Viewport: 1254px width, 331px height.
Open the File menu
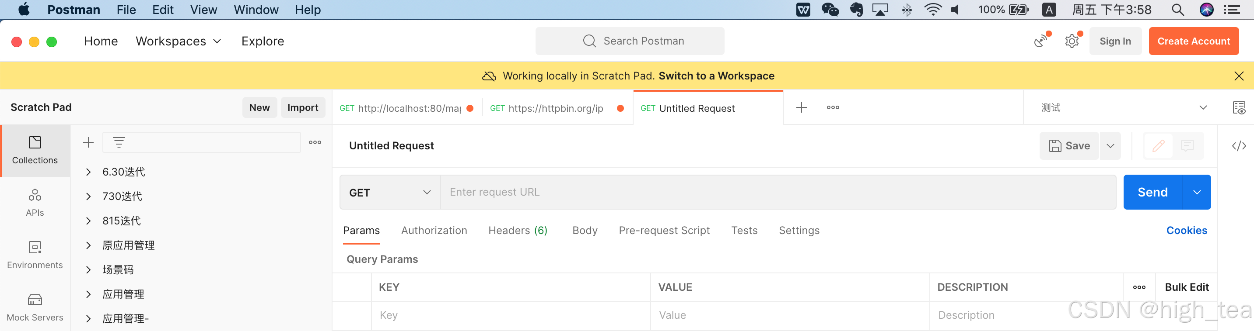click(x=126, y=10)
